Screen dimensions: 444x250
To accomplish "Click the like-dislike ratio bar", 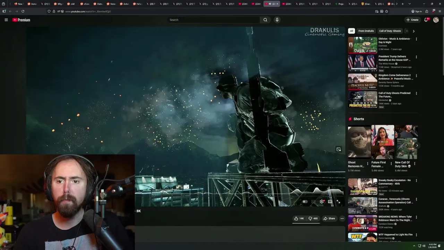I will pos(306,223).
